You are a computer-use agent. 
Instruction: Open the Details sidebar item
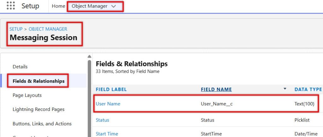(20, 67)
